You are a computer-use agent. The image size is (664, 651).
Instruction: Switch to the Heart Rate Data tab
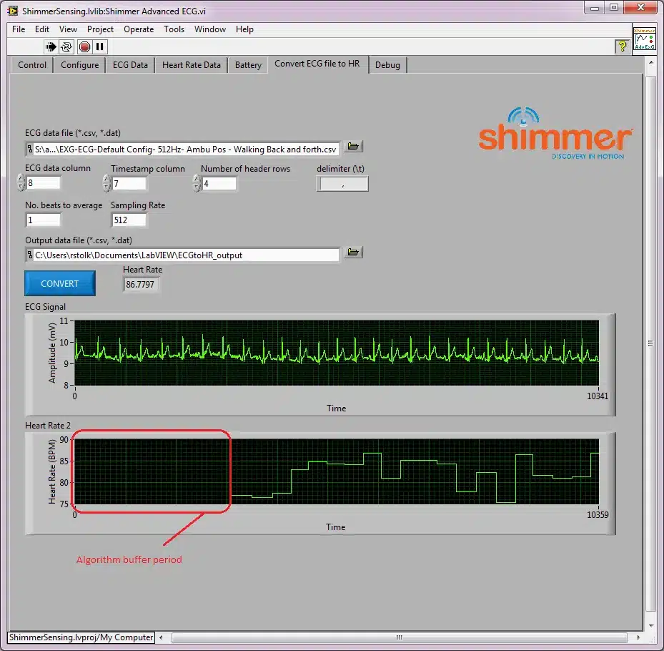tap(192, 65)
